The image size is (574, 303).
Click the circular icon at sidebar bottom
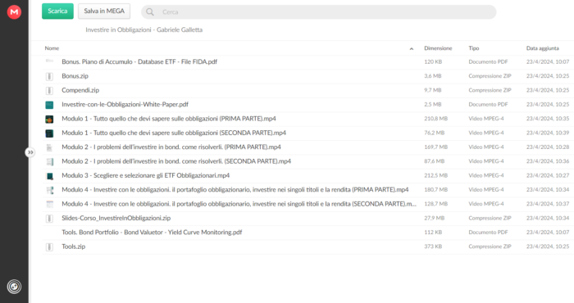click(14, 287)
